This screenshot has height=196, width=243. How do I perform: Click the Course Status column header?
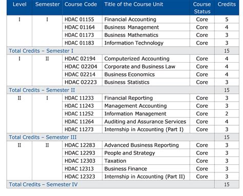pos(202,8)
